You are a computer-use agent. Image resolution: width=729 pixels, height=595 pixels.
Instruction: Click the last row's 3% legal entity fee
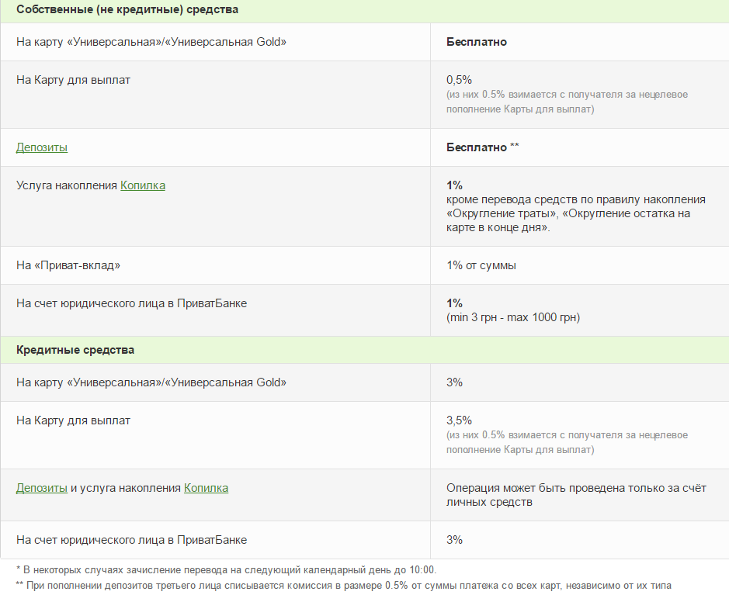click(x=455, y=539)
